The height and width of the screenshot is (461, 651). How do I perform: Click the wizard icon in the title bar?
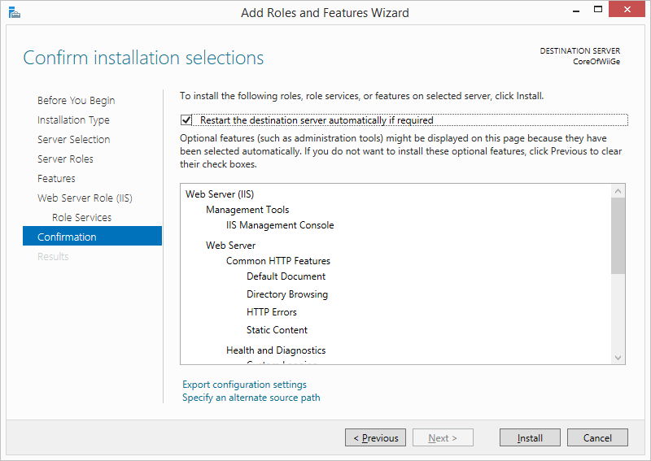[14, 13]
